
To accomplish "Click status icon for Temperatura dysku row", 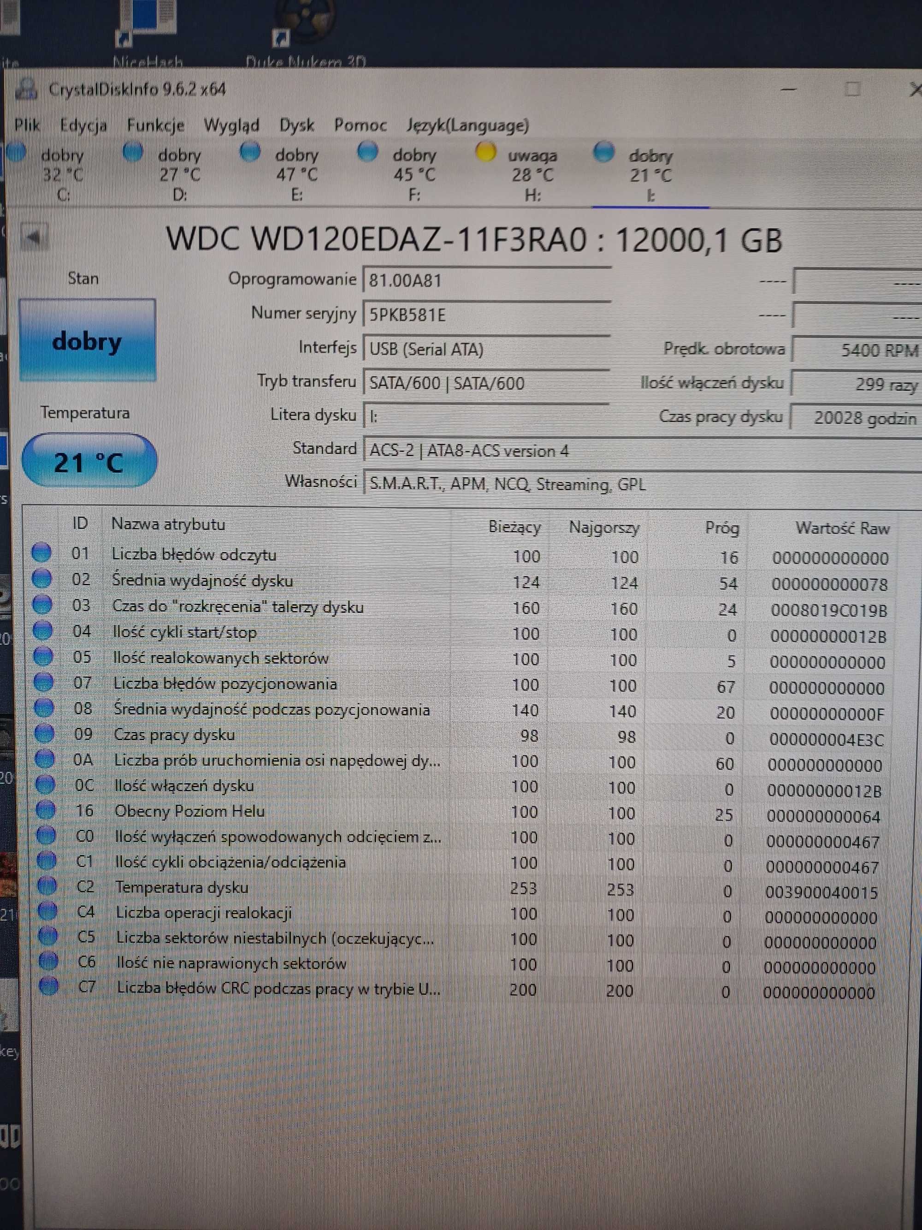I will click(47, 885).
